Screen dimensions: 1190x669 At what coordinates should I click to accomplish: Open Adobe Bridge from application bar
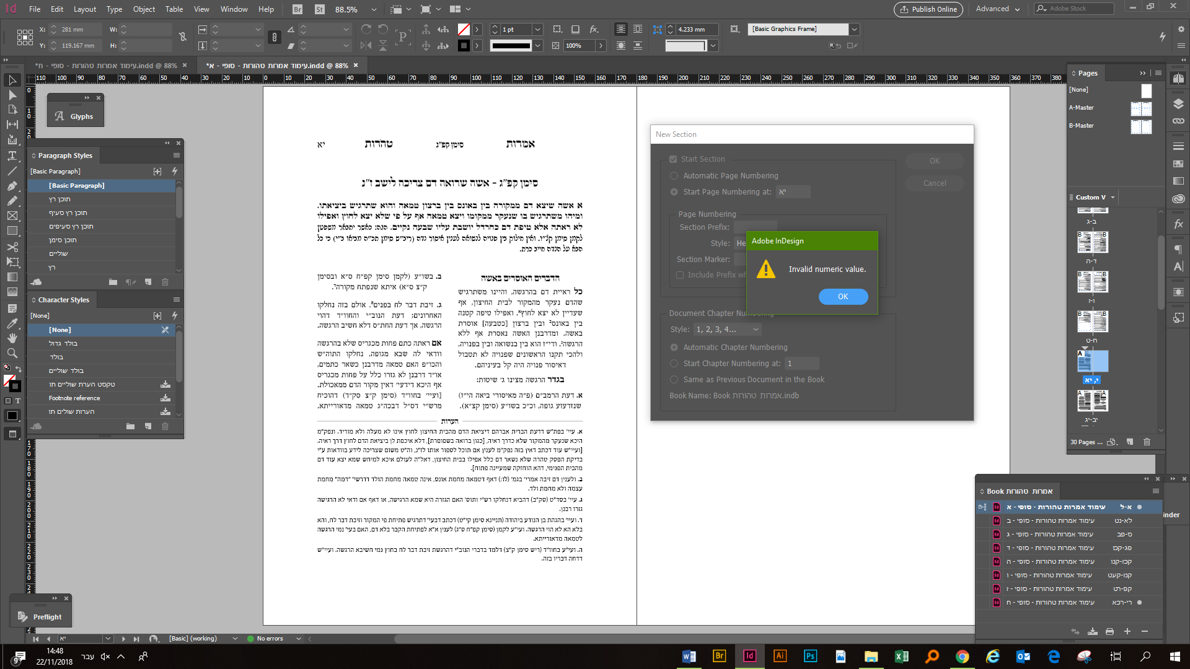(297, 9)
